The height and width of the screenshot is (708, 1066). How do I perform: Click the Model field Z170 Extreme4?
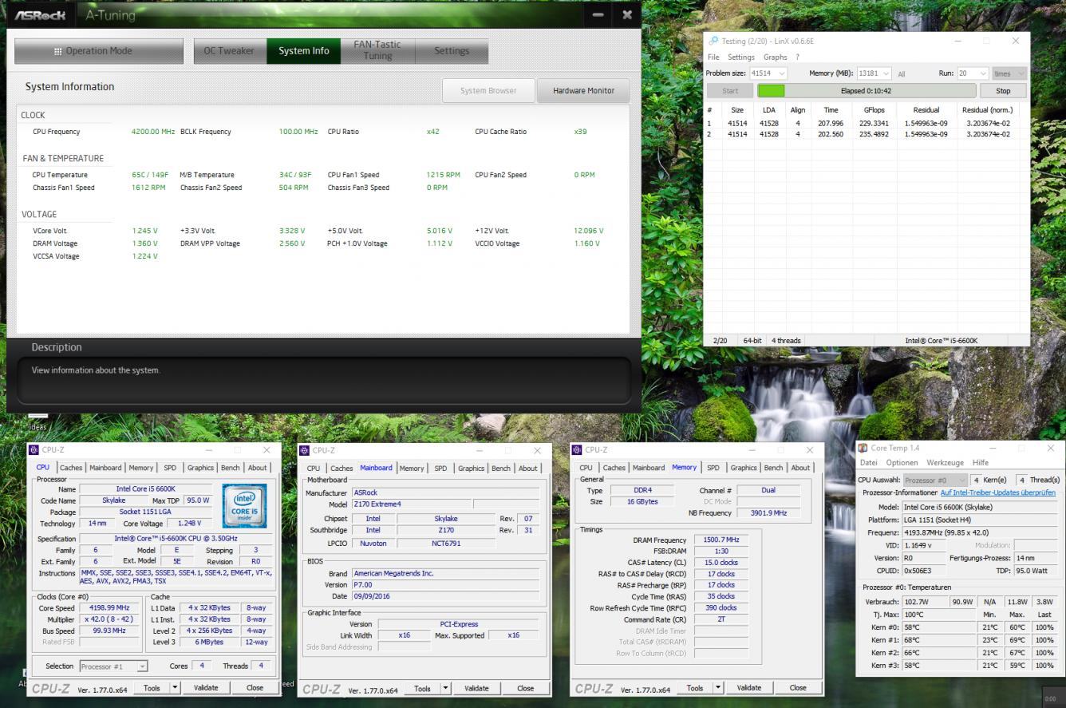coord(413,504)
